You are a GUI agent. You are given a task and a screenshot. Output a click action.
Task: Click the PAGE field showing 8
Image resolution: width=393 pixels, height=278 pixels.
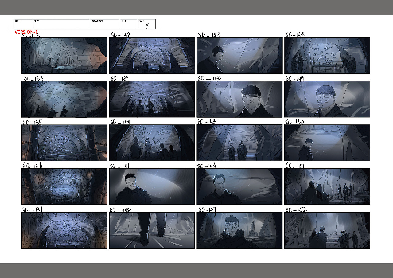(x=147, y=24)
